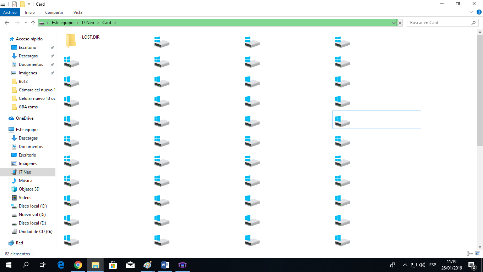Go up one level with Up arrow

tap(33, 23)
